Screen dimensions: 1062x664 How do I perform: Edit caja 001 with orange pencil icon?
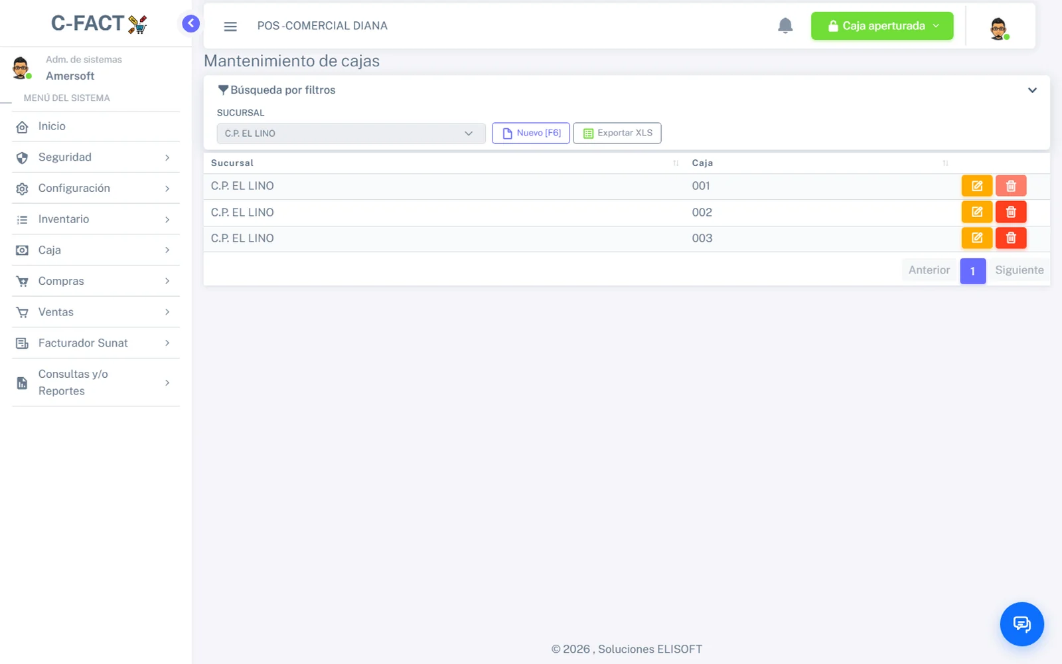(977, 186)
